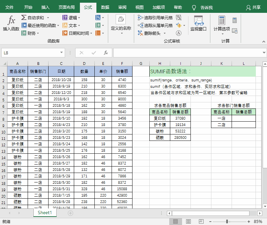
Task: Collapse the ribbon with chevron
Action: click(264, 42)
